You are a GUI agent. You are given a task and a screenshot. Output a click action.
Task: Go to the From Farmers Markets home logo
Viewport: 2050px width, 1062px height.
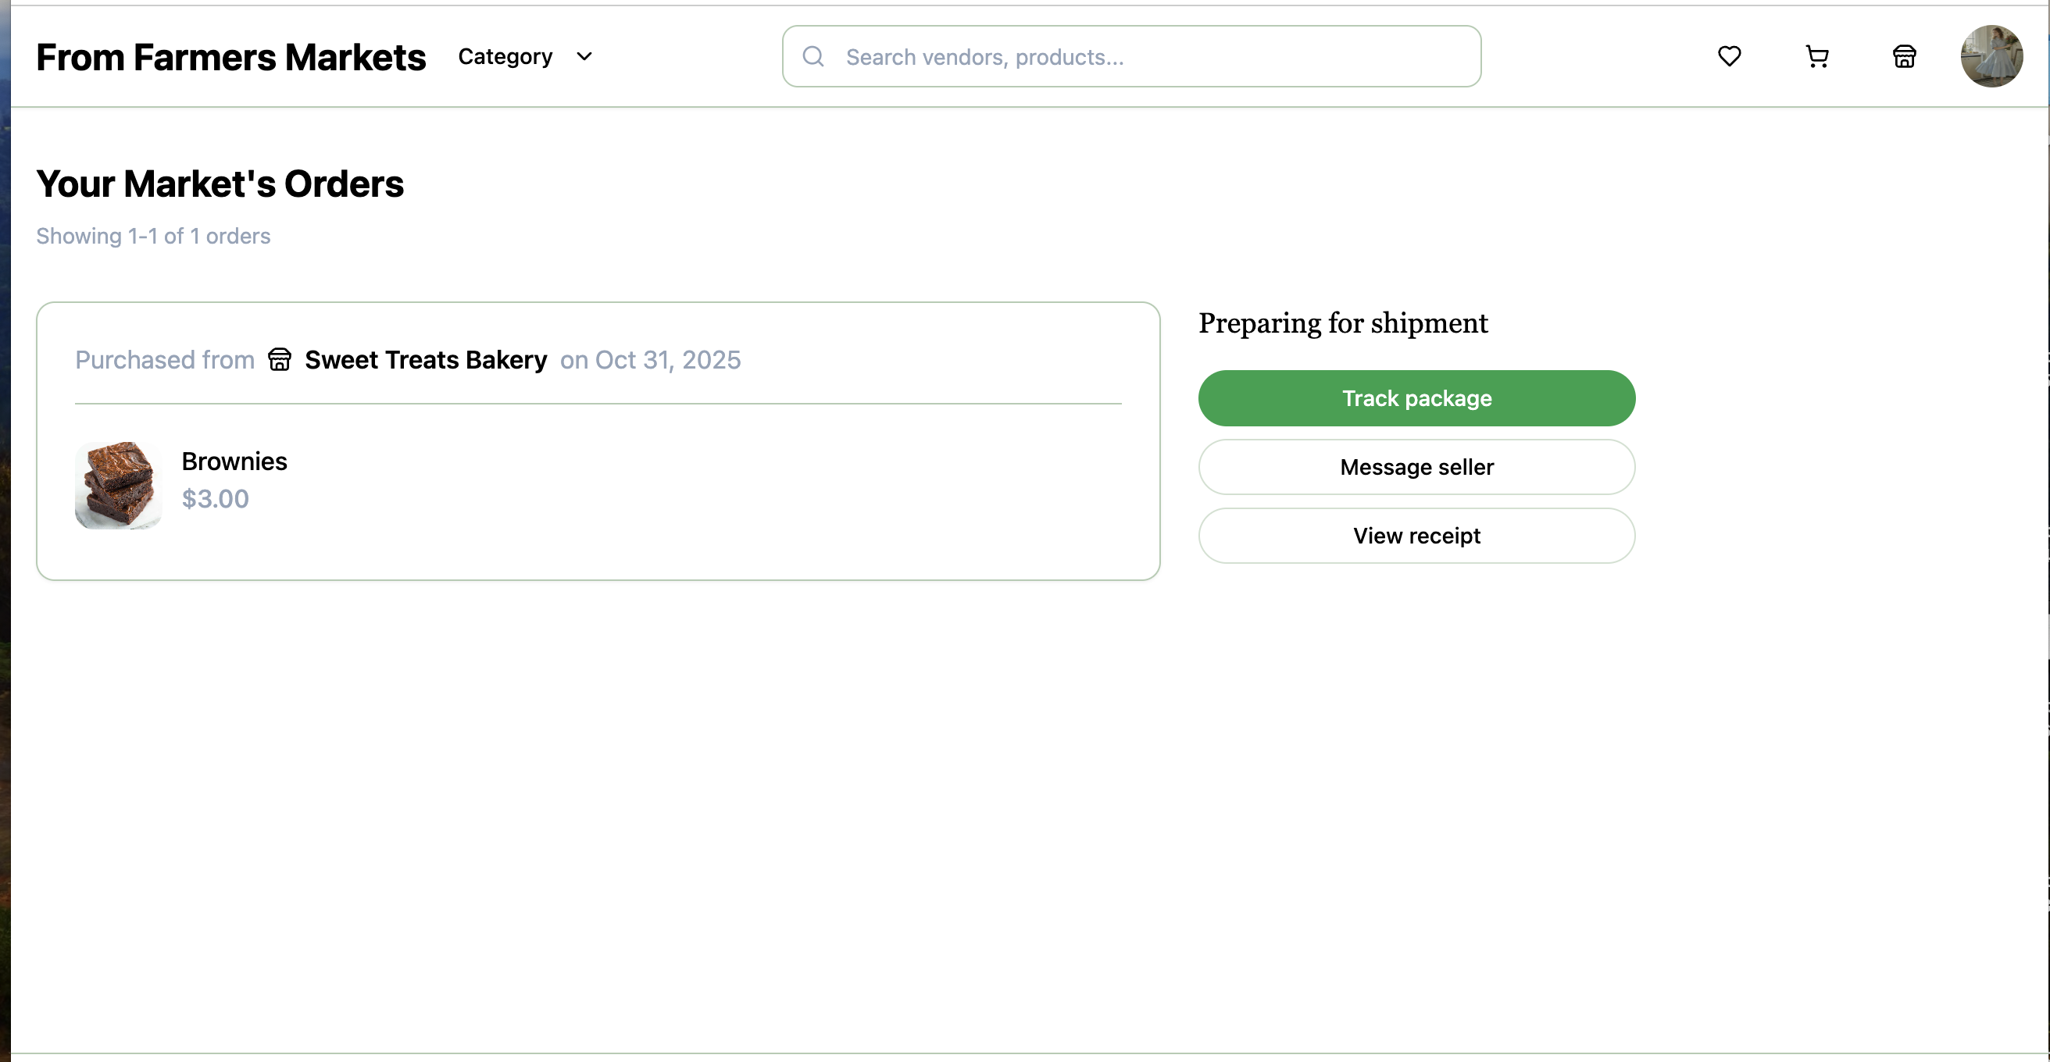click(230, 56)
